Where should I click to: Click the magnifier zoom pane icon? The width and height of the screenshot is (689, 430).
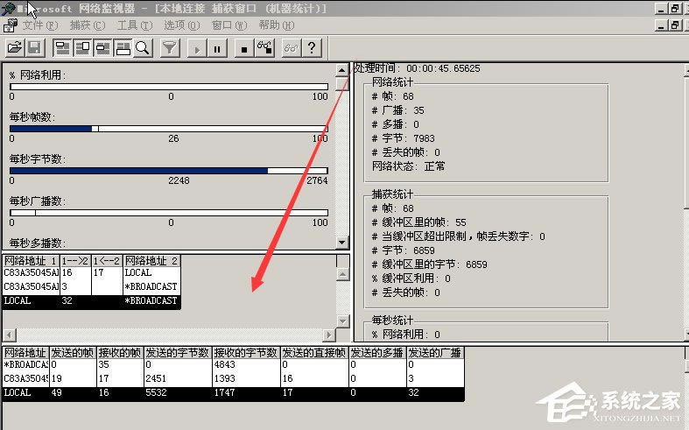[x=143, y=47]
